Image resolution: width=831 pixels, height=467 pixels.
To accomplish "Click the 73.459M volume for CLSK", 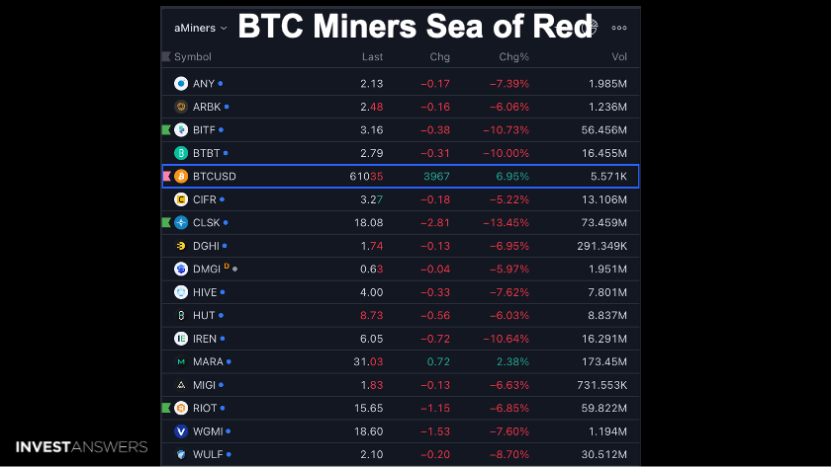I will tap(604, 223).
